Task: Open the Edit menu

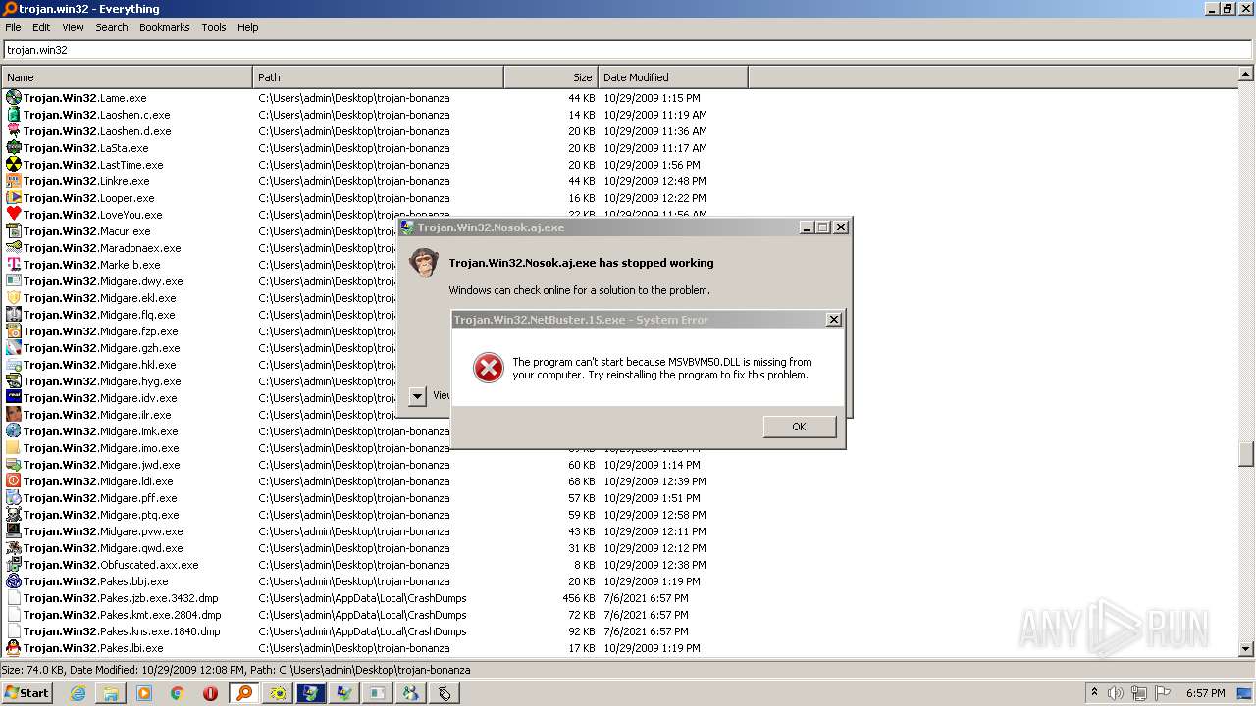Action: [41, 27]
